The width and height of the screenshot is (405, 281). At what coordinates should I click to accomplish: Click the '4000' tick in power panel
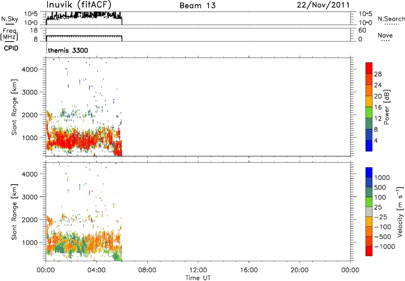pyautogui.click(x=30, y=69)
